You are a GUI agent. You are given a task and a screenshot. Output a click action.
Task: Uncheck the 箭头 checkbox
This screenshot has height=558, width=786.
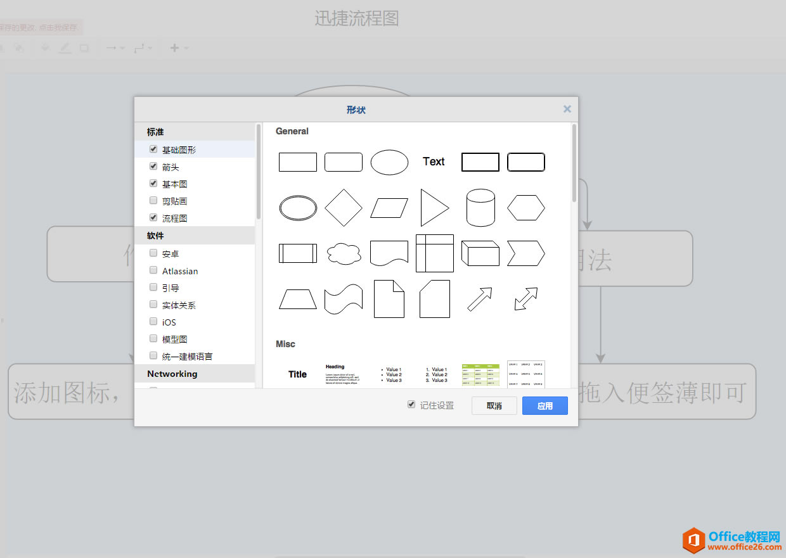[x=153, y=167]
